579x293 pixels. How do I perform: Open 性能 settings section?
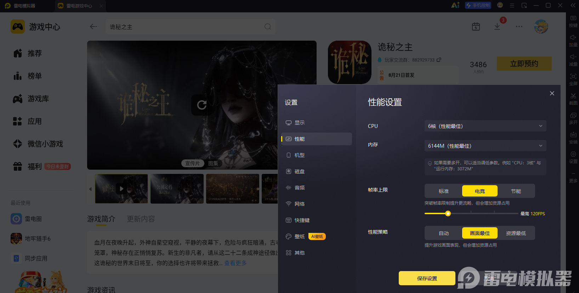317,139
